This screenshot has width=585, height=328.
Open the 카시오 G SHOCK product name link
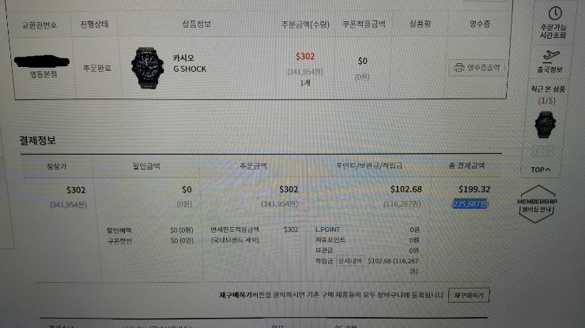coord(189,63)
